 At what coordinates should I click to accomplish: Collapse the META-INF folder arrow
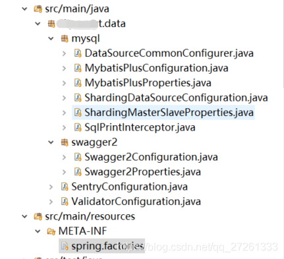point(38,231)
